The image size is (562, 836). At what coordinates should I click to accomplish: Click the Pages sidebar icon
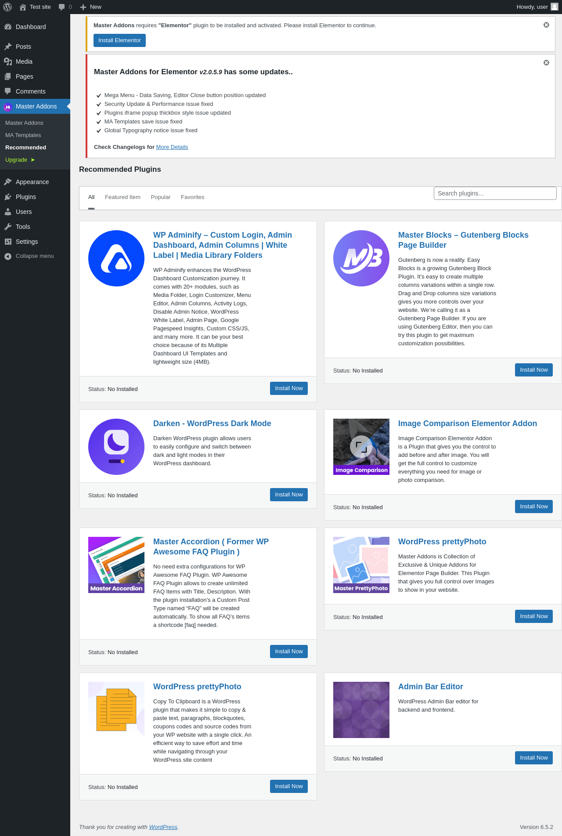[8, 76]
